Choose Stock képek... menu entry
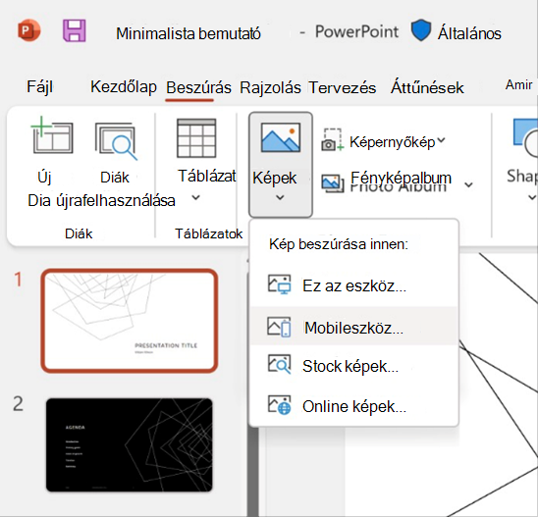Viewport: 538px width, 517px height. pos(353,366)
